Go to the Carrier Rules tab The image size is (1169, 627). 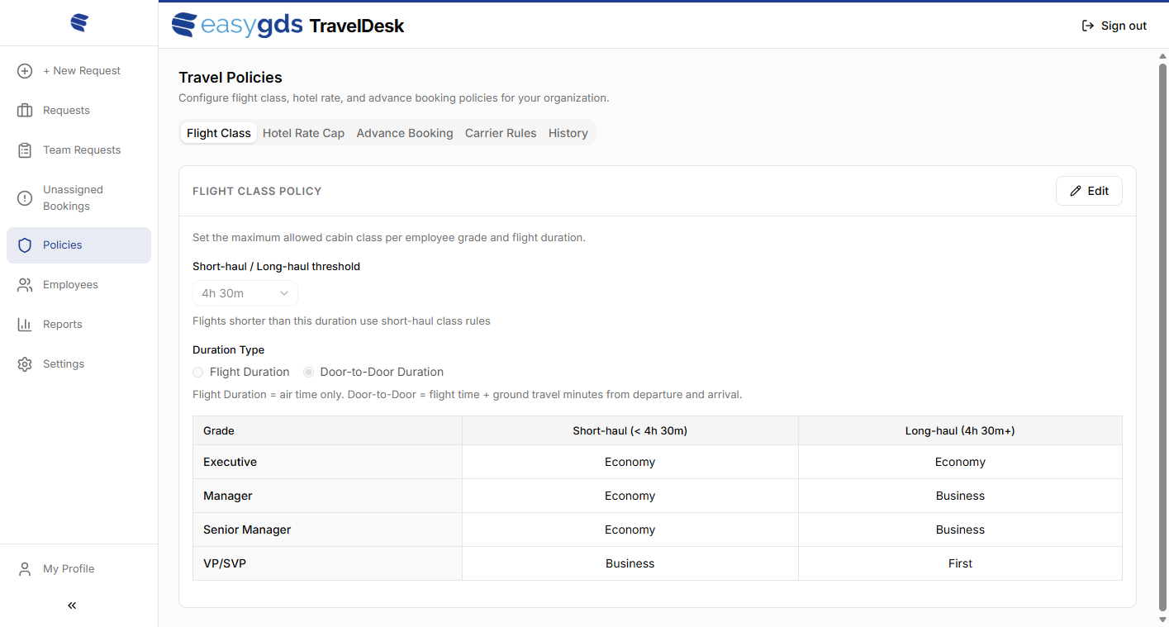[501, 133]
